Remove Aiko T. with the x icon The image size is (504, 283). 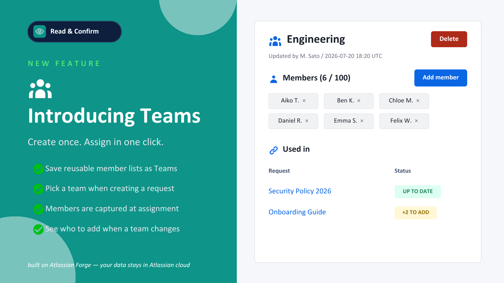[x=304, y=101]
